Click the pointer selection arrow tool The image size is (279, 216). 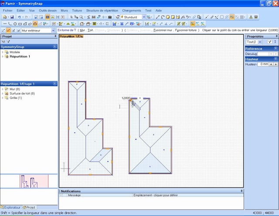click(x=71, y=17)
